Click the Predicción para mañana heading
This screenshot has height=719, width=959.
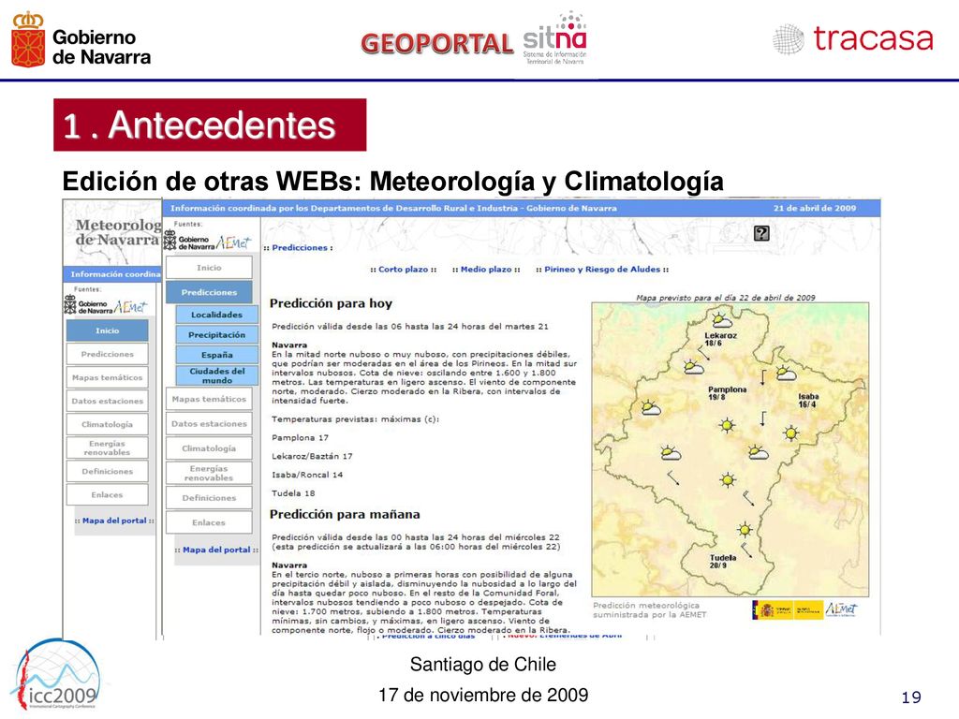(x=345, y=514)
